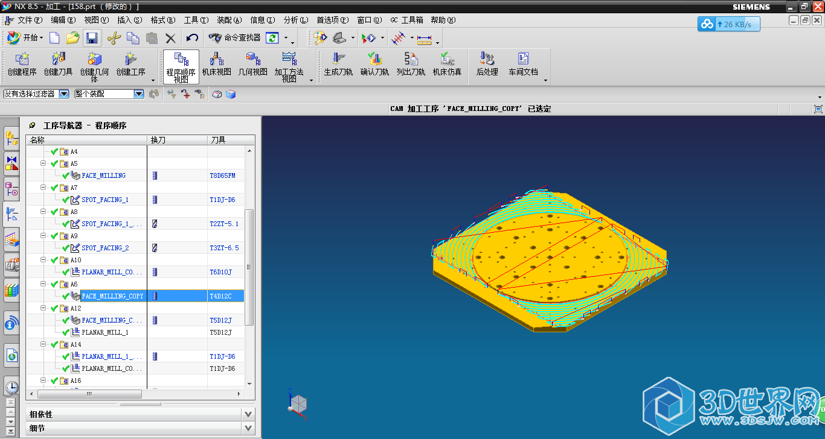825x439 pixels.
Task: Open the GC 工具箱 menu
Action: (x=406, y=20)
